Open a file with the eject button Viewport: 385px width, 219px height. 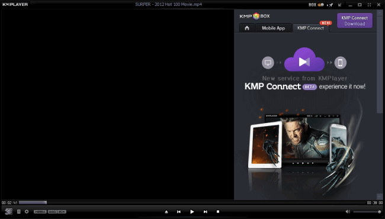166,212
